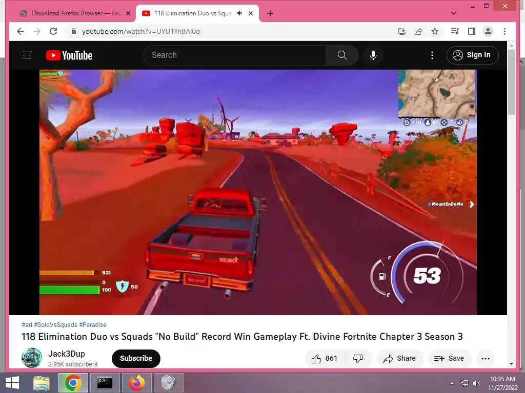
Task: Subscribe to Jack3Dup channel
Action: click(136, 359)
